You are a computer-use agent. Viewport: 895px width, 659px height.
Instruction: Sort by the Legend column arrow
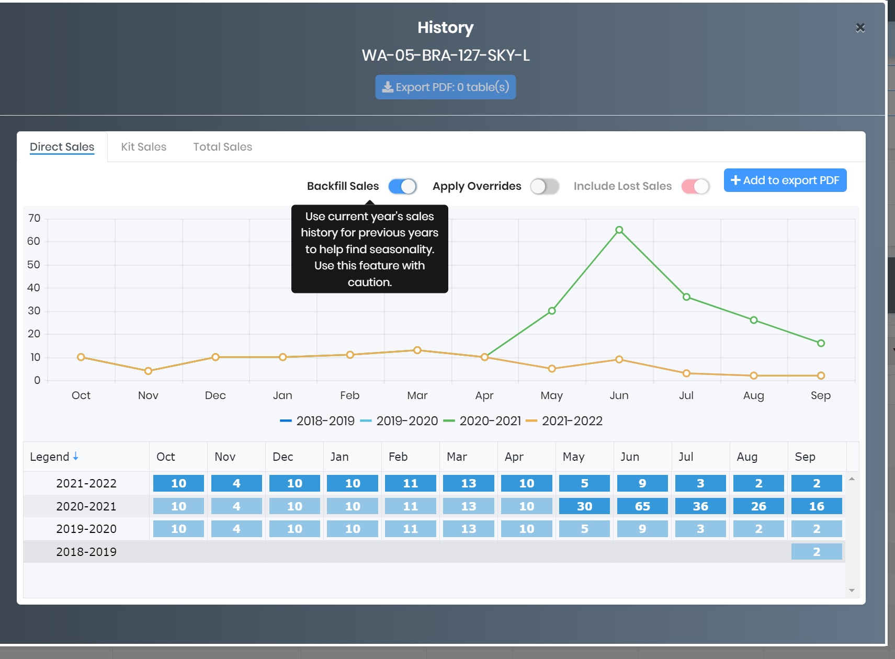(76, 456)
